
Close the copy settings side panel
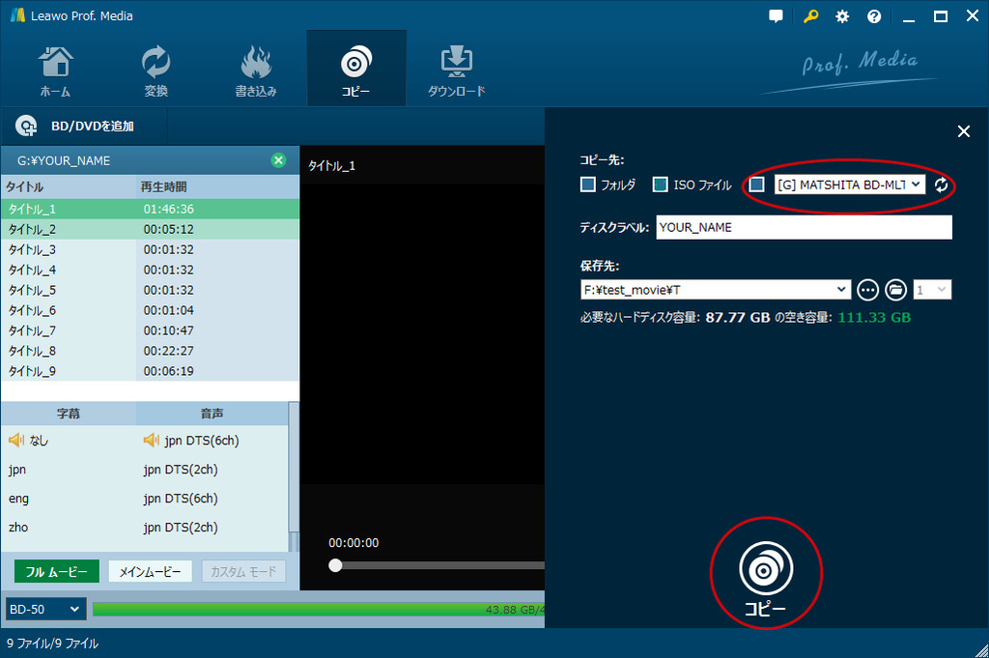[964, 131]
